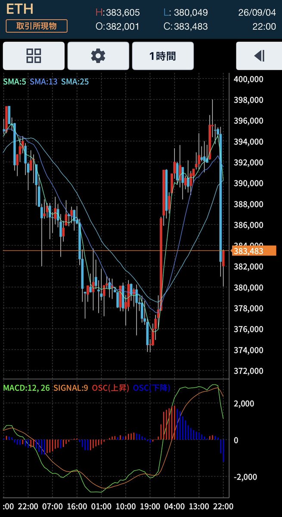Tap the 取引所現物 badge
The width and height of the screenshot is (282, 517).
coord(37,26)
